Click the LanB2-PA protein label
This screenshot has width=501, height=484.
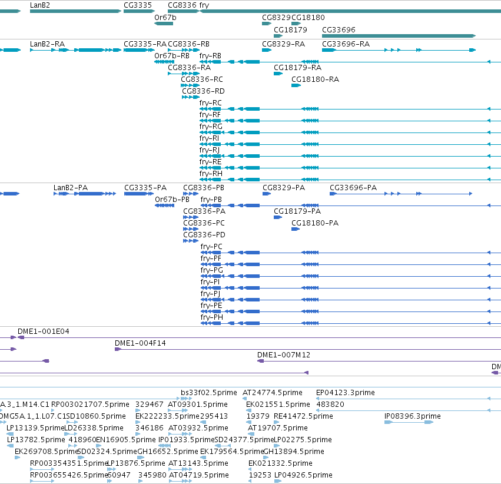(x=71, y=187)
